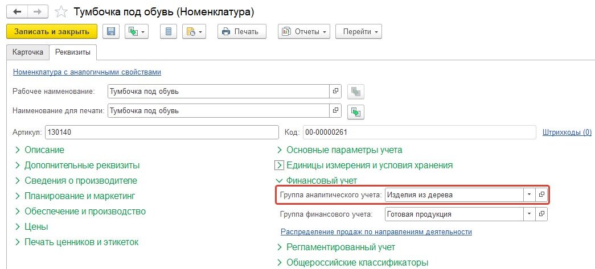This screenshot has width=595, height=269.
Task: Expand Обеспечение и производство section
Action: coord(80,212)
